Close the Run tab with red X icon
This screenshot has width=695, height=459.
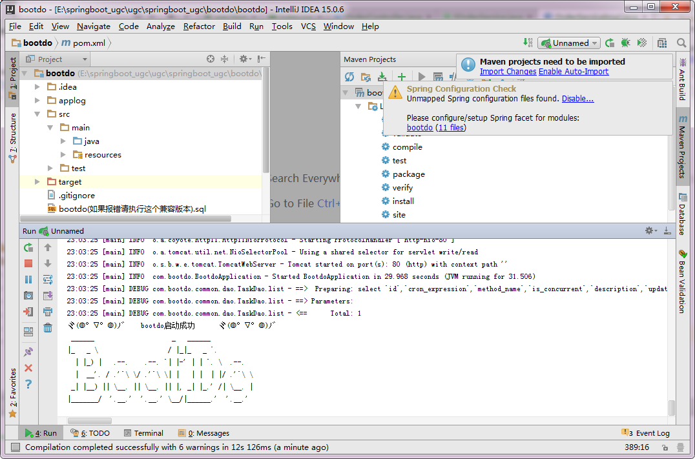(x=28, y=368)
